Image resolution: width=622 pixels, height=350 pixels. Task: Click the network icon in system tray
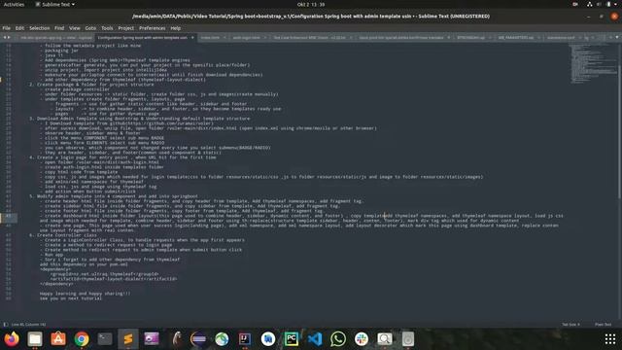click(x=590, y=4)
